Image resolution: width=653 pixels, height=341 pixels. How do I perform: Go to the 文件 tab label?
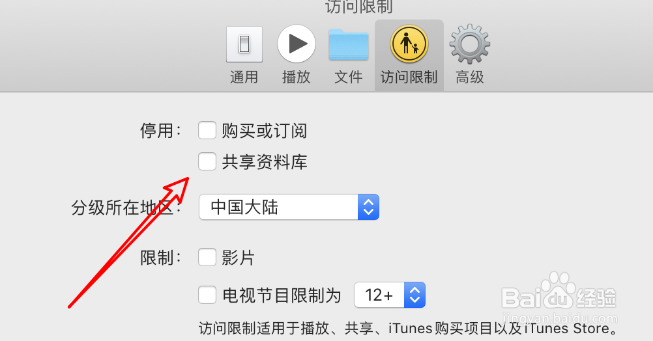pos(349,77)
